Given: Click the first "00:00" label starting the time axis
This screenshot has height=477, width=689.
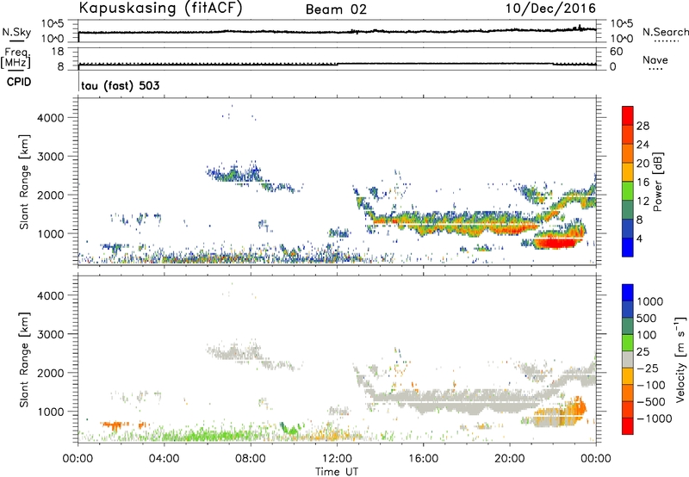Looking at the screenshot, I should click(x=78, y=459).
